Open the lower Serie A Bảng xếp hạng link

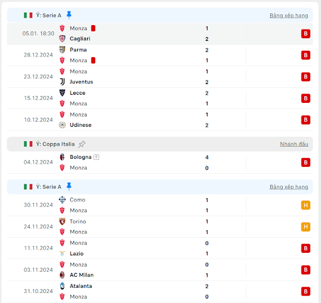[288, 187]
